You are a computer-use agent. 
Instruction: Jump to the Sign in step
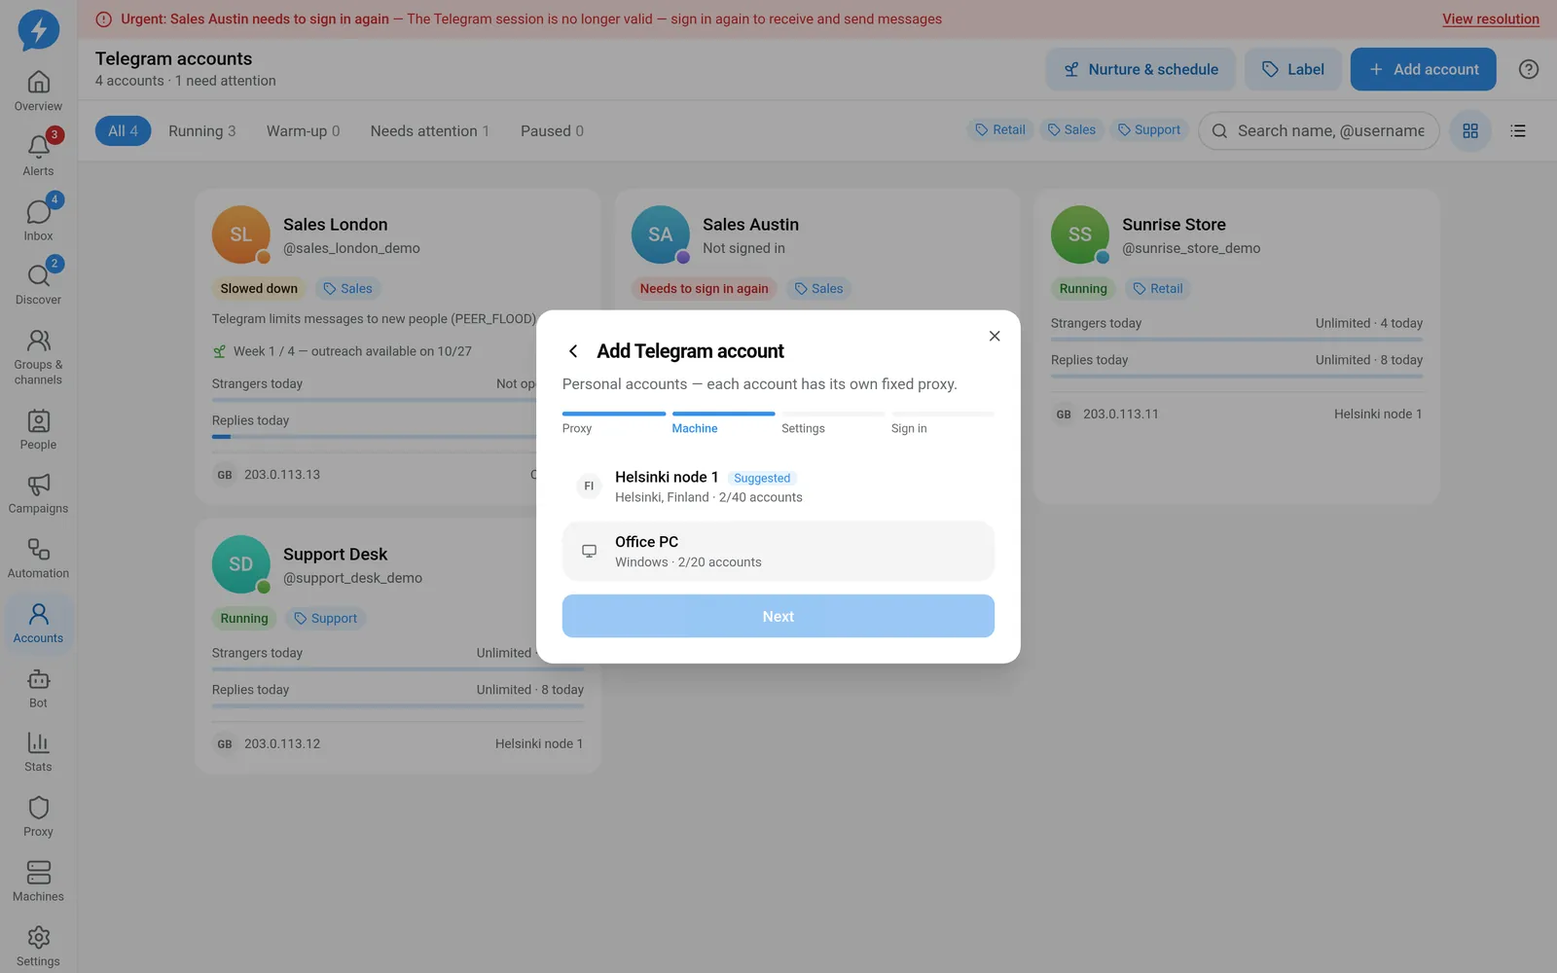pyautogui.click(x=943, y=423)
